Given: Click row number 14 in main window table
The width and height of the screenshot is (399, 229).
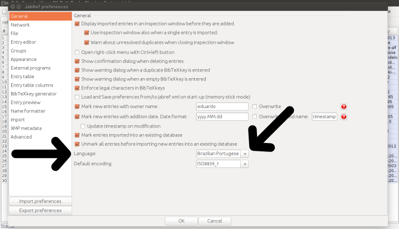Looking at the screenshot, I should pos(4,101).
